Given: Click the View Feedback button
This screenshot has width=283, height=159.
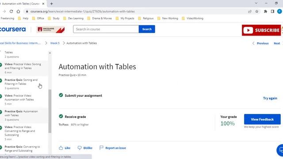Looking at the screenshot, I should [262, 119].
